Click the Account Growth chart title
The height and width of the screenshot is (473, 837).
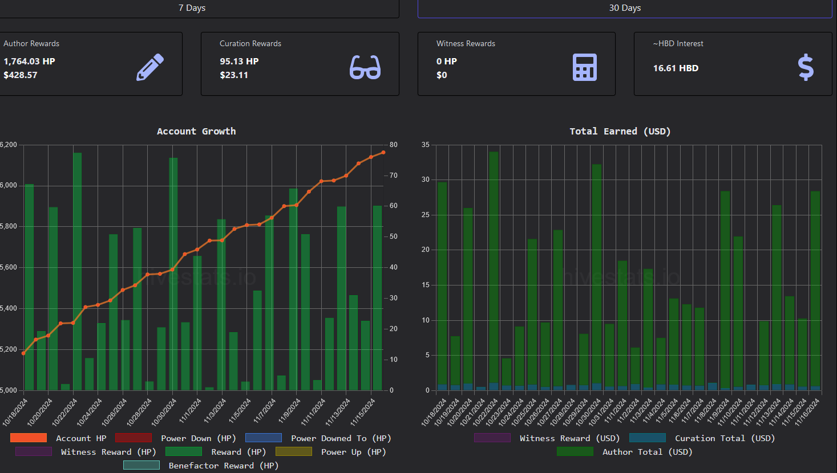click(x=196, y=131)
